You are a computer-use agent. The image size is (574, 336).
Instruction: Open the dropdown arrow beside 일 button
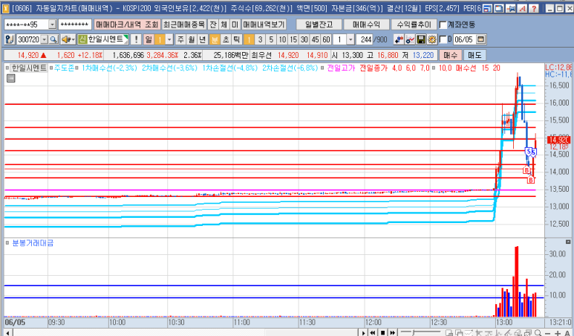click(169, 39)
